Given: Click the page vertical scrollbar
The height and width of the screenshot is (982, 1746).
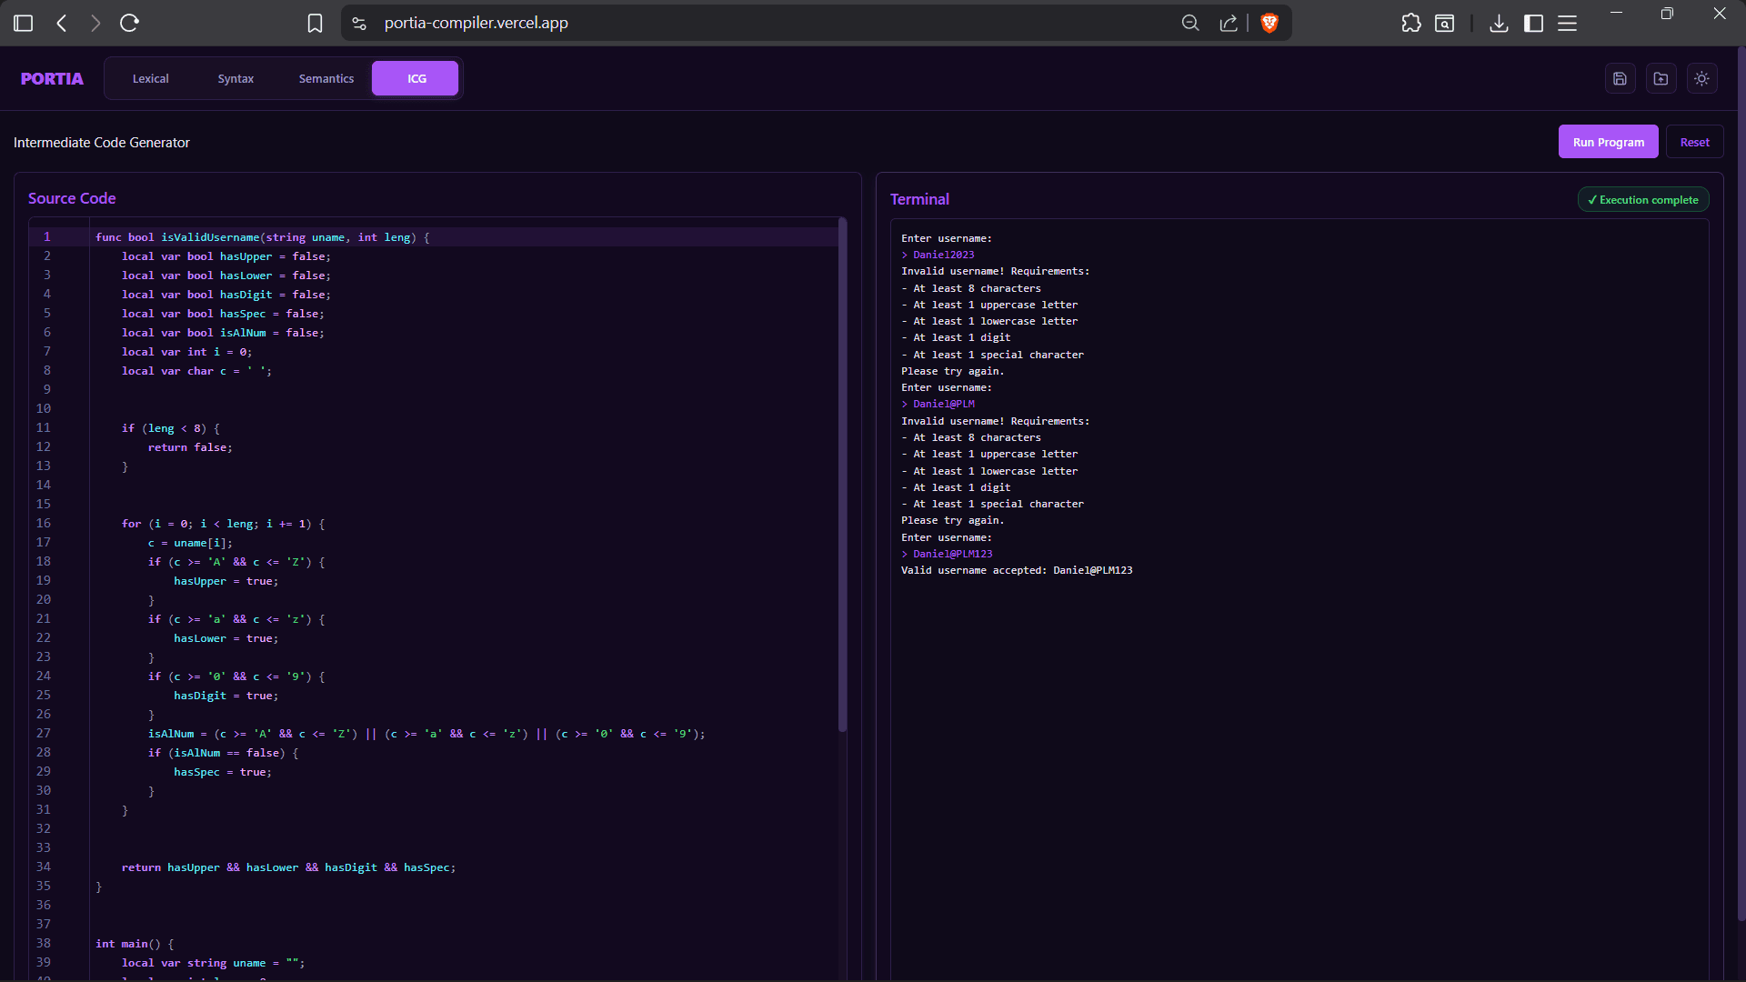Looking at the screenshot, I should tap(1741, 485).
